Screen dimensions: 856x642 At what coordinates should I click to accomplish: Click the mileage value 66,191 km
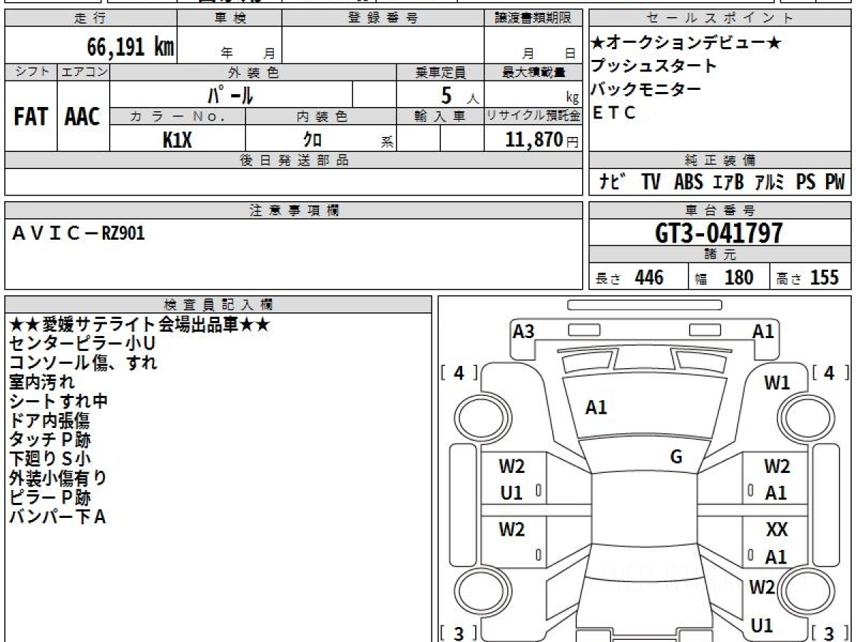point(131,48)
